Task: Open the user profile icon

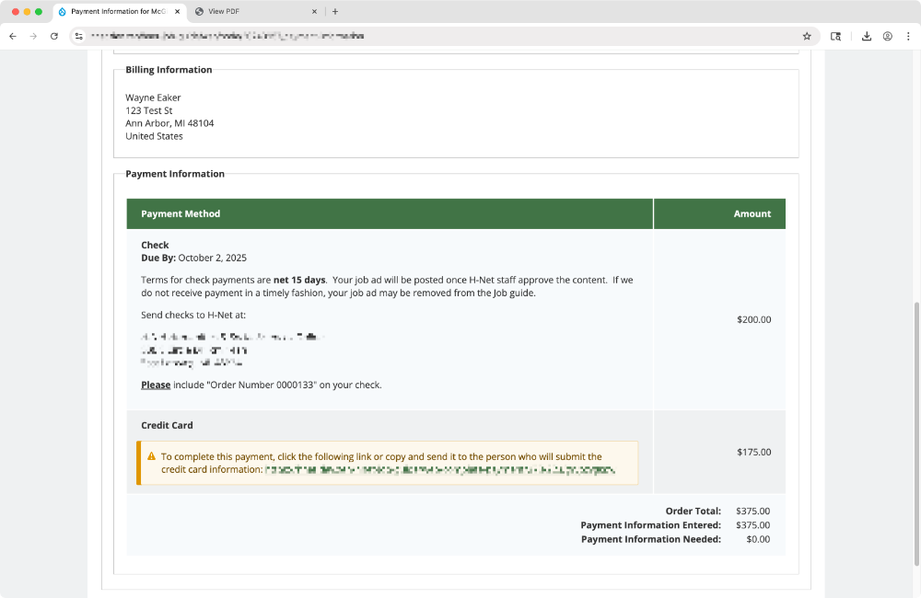Action: click(x=887, y=37)
